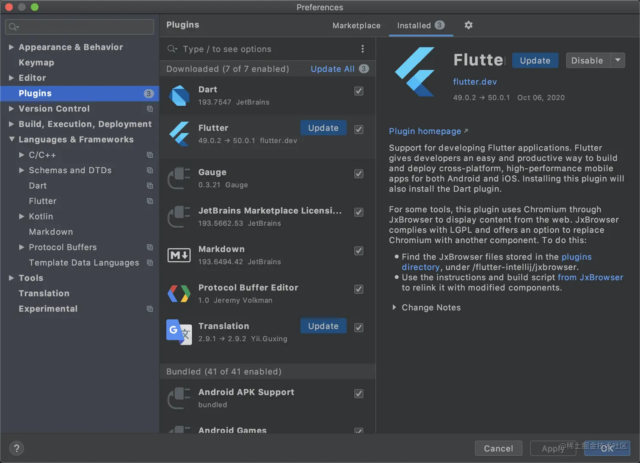
Task: Click the plugin search magnifier icon
Action: (x=172, y=49)
